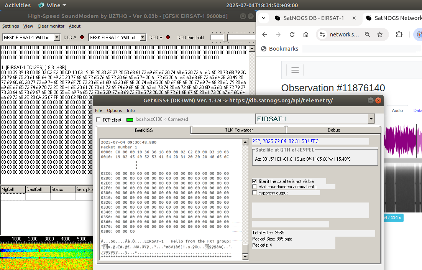The width and height of the screenshot is (422, 270).
Task: Check start soundmodem automatically
Action: pos(255,187)
